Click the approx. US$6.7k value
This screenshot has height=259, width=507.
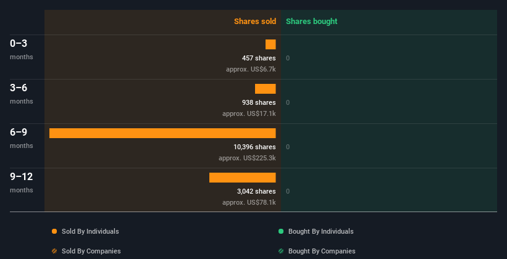click(x=251, y=69)
